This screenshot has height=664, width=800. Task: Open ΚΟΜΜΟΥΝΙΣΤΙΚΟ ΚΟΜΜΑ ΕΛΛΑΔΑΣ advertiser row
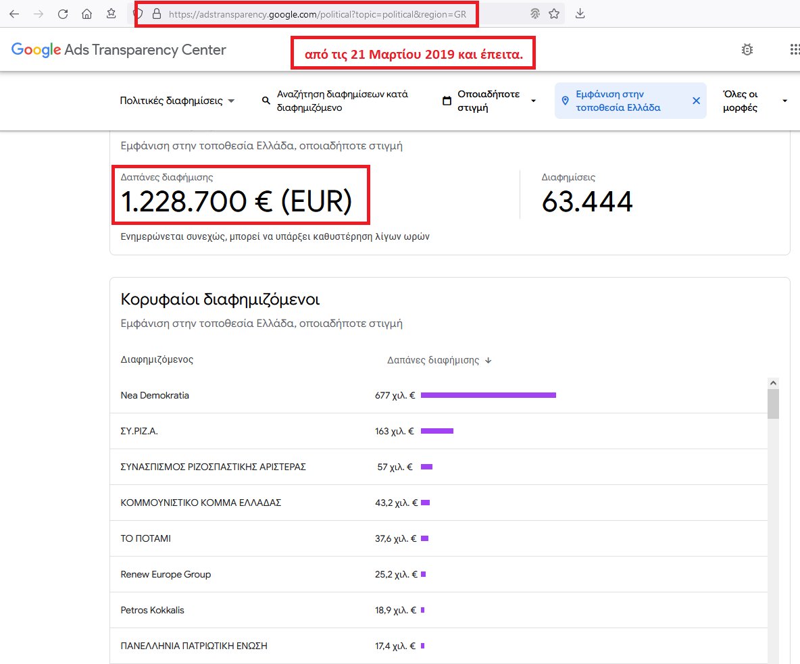point(439,503)
